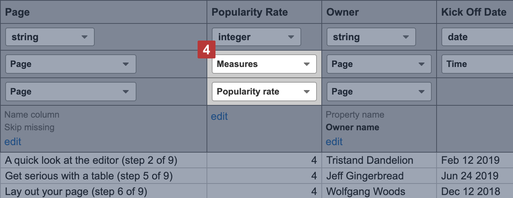Screen dimensions: 513x198
Task: Open the Page column string type dropdown
Action: [50, 37]
